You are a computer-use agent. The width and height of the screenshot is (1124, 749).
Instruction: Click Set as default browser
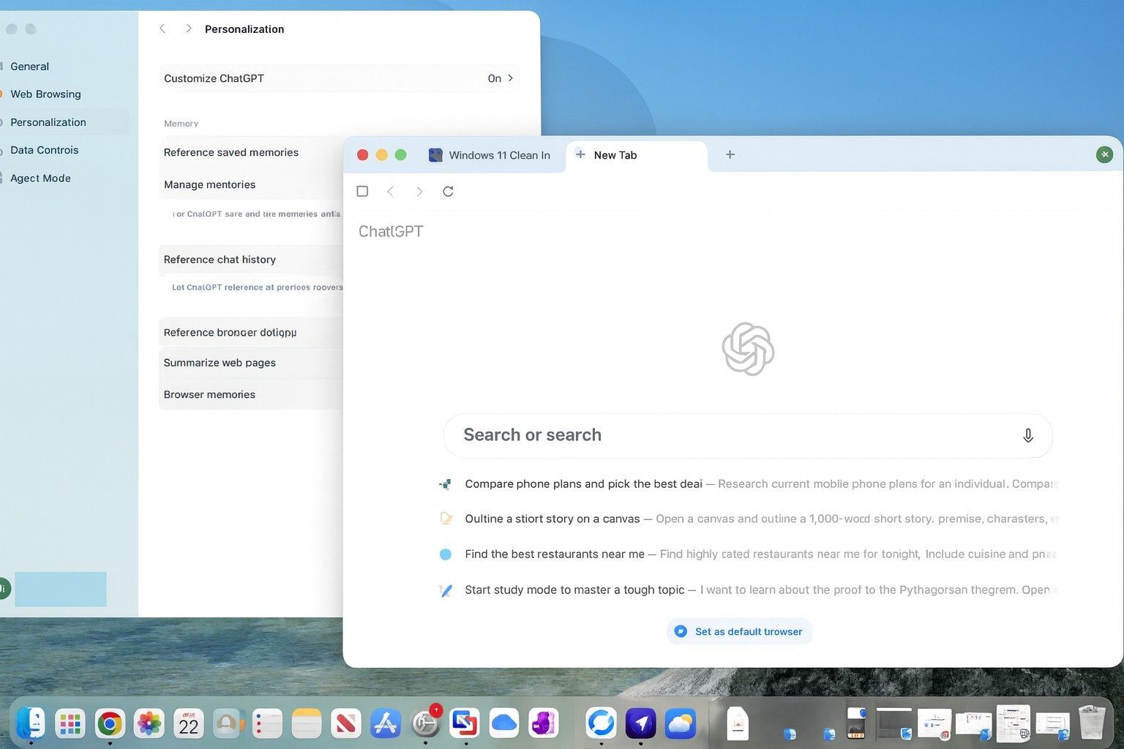tap(739, 631)
